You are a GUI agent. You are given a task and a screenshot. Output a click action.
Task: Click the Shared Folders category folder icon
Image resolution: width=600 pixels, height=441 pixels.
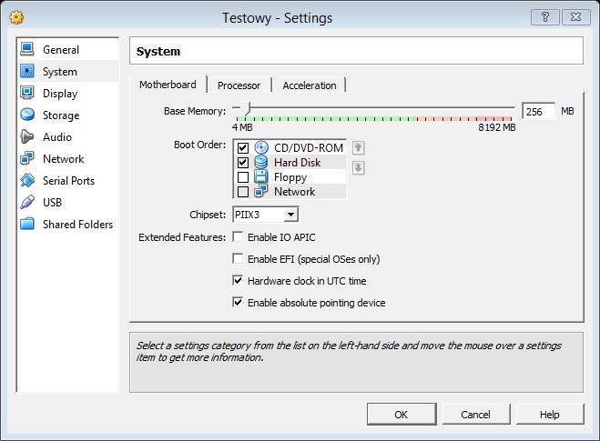click(27, 224)
